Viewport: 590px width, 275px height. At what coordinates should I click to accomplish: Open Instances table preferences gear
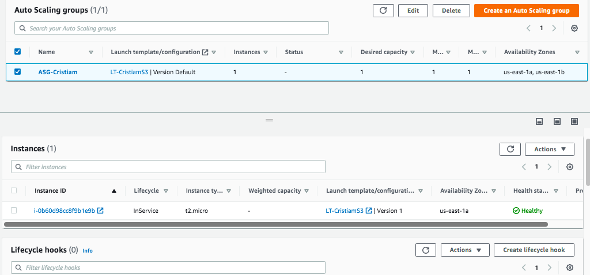[569, 167]
